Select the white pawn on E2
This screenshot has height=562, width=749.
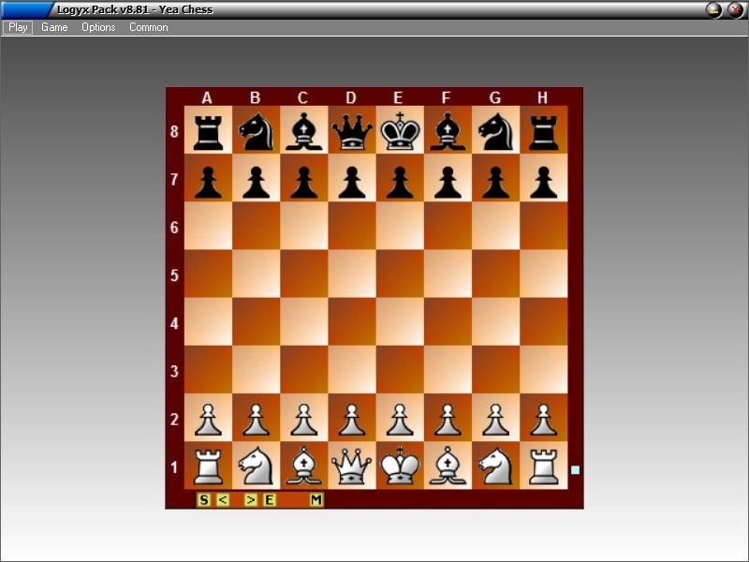click(400, 418)
